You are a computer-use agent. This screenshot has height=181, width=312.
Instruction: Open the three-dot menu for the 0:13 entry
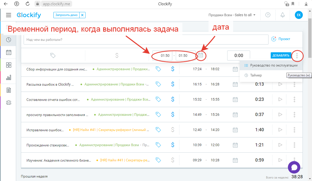pos(294,84)
